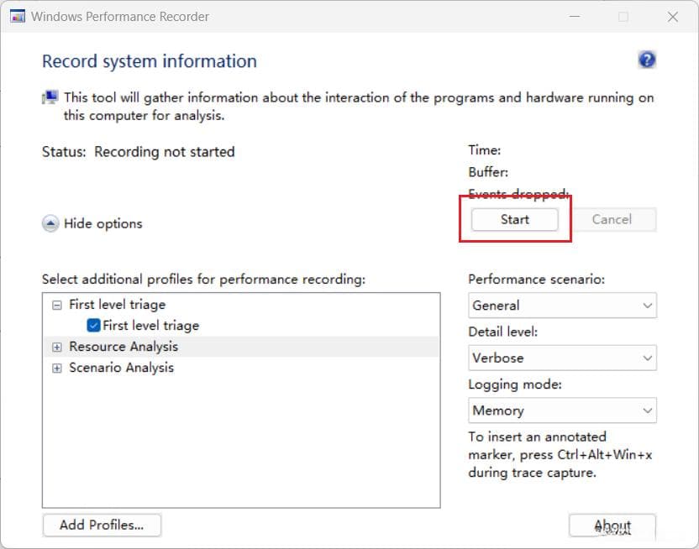Collapse the First level triage tree node
This screenshot has height=549, width=699.
[x=56, y=305]
